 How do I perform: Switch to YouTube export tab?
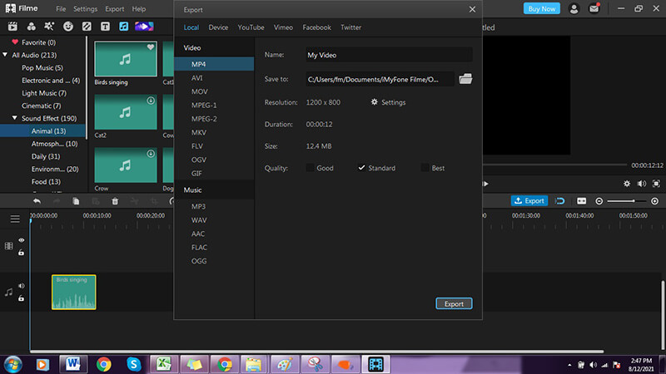pyautogui.click(x=251, y=27)
